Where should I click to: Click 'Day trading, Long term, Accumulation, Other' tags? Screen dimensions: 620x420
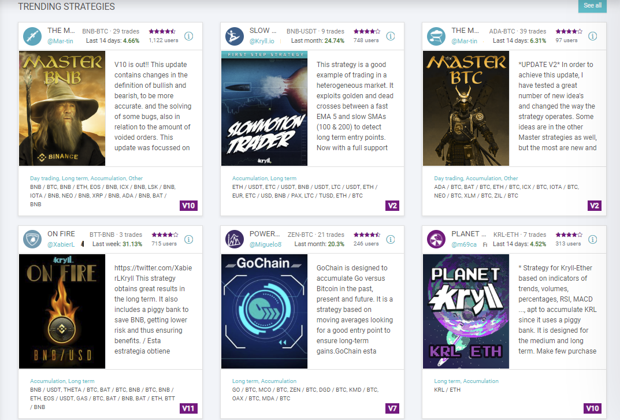tap(86, 179)
